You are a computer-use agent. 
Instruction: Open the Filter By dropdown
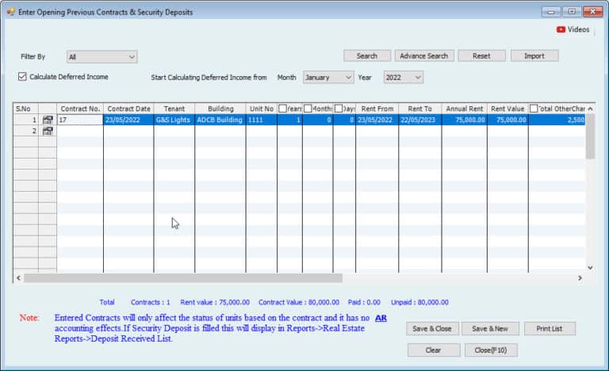101,57
